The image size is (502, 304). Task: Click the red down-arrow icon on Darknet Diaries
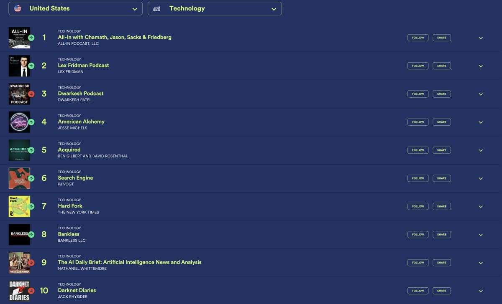tap(31, 291)
